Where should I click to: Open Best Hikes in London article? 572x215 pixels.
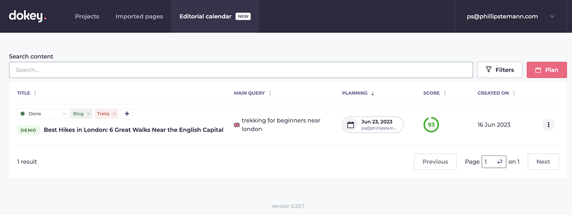pos(134,130)
